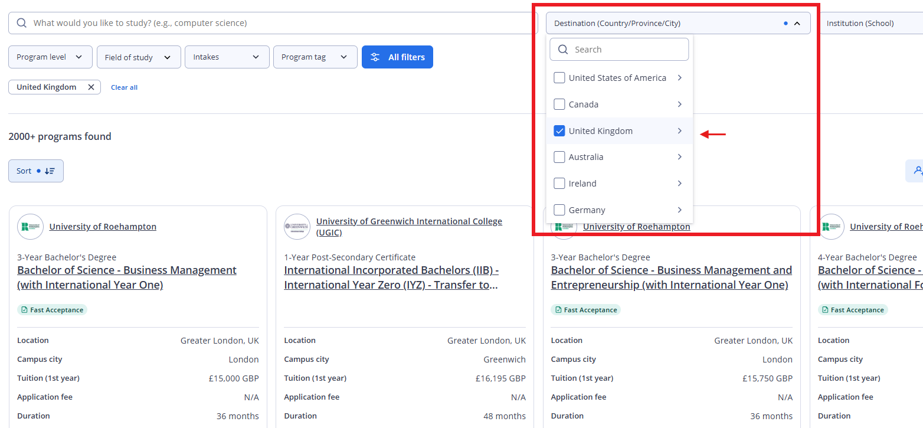Viewport: 923px width, 428px height.
Task: Open University of Greenwich International College logo
Action: (297, 227)
